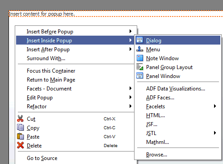
Task: Click the Copy pages icon
Action: (20, 127)
